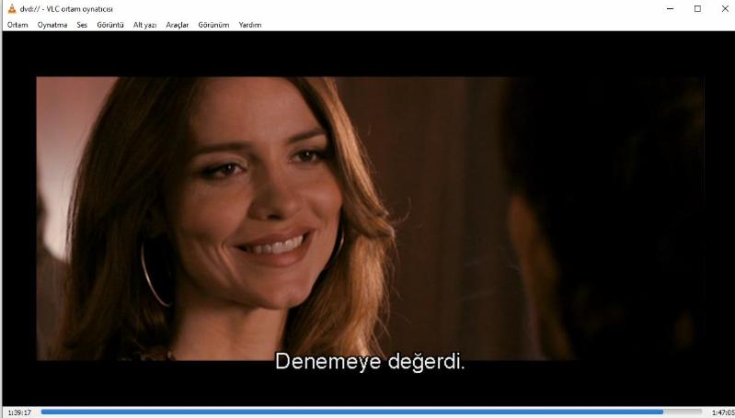
Task: Expand the Araçlar menu
Action: point(177,25)
